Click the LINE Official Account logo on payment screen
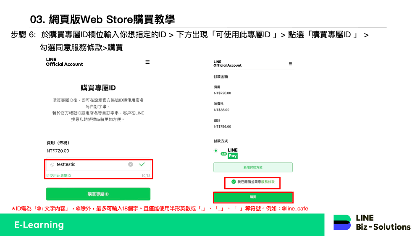This screenshot has width=420, height=236. click(227, 64)
